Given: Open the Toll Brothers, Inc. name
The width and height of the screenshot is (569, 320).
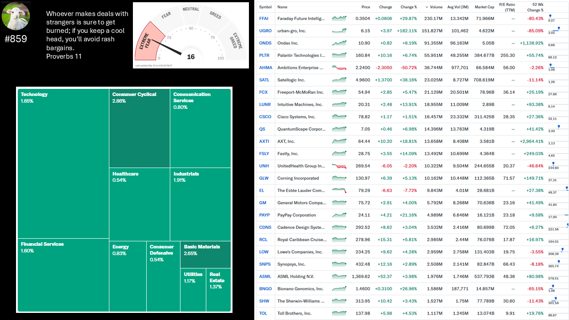Looking at the screenshot, I should point(294,313).
